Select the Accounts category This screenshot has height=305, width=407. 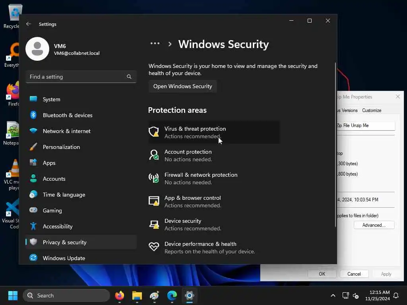pyautogui.click(x=81, y=179)
